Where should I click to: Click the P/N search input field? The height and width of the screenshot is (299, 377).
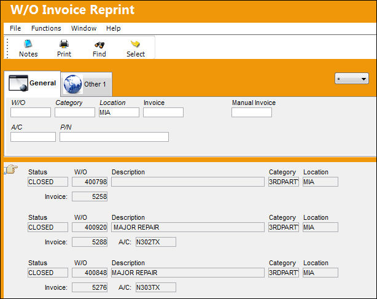(x=114, y=137)
